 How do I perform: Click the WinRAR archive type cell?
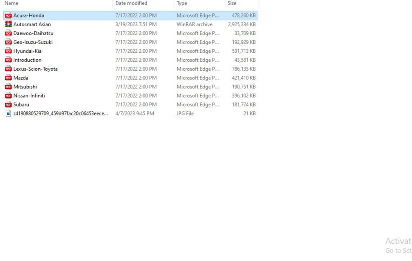(194, 25)
